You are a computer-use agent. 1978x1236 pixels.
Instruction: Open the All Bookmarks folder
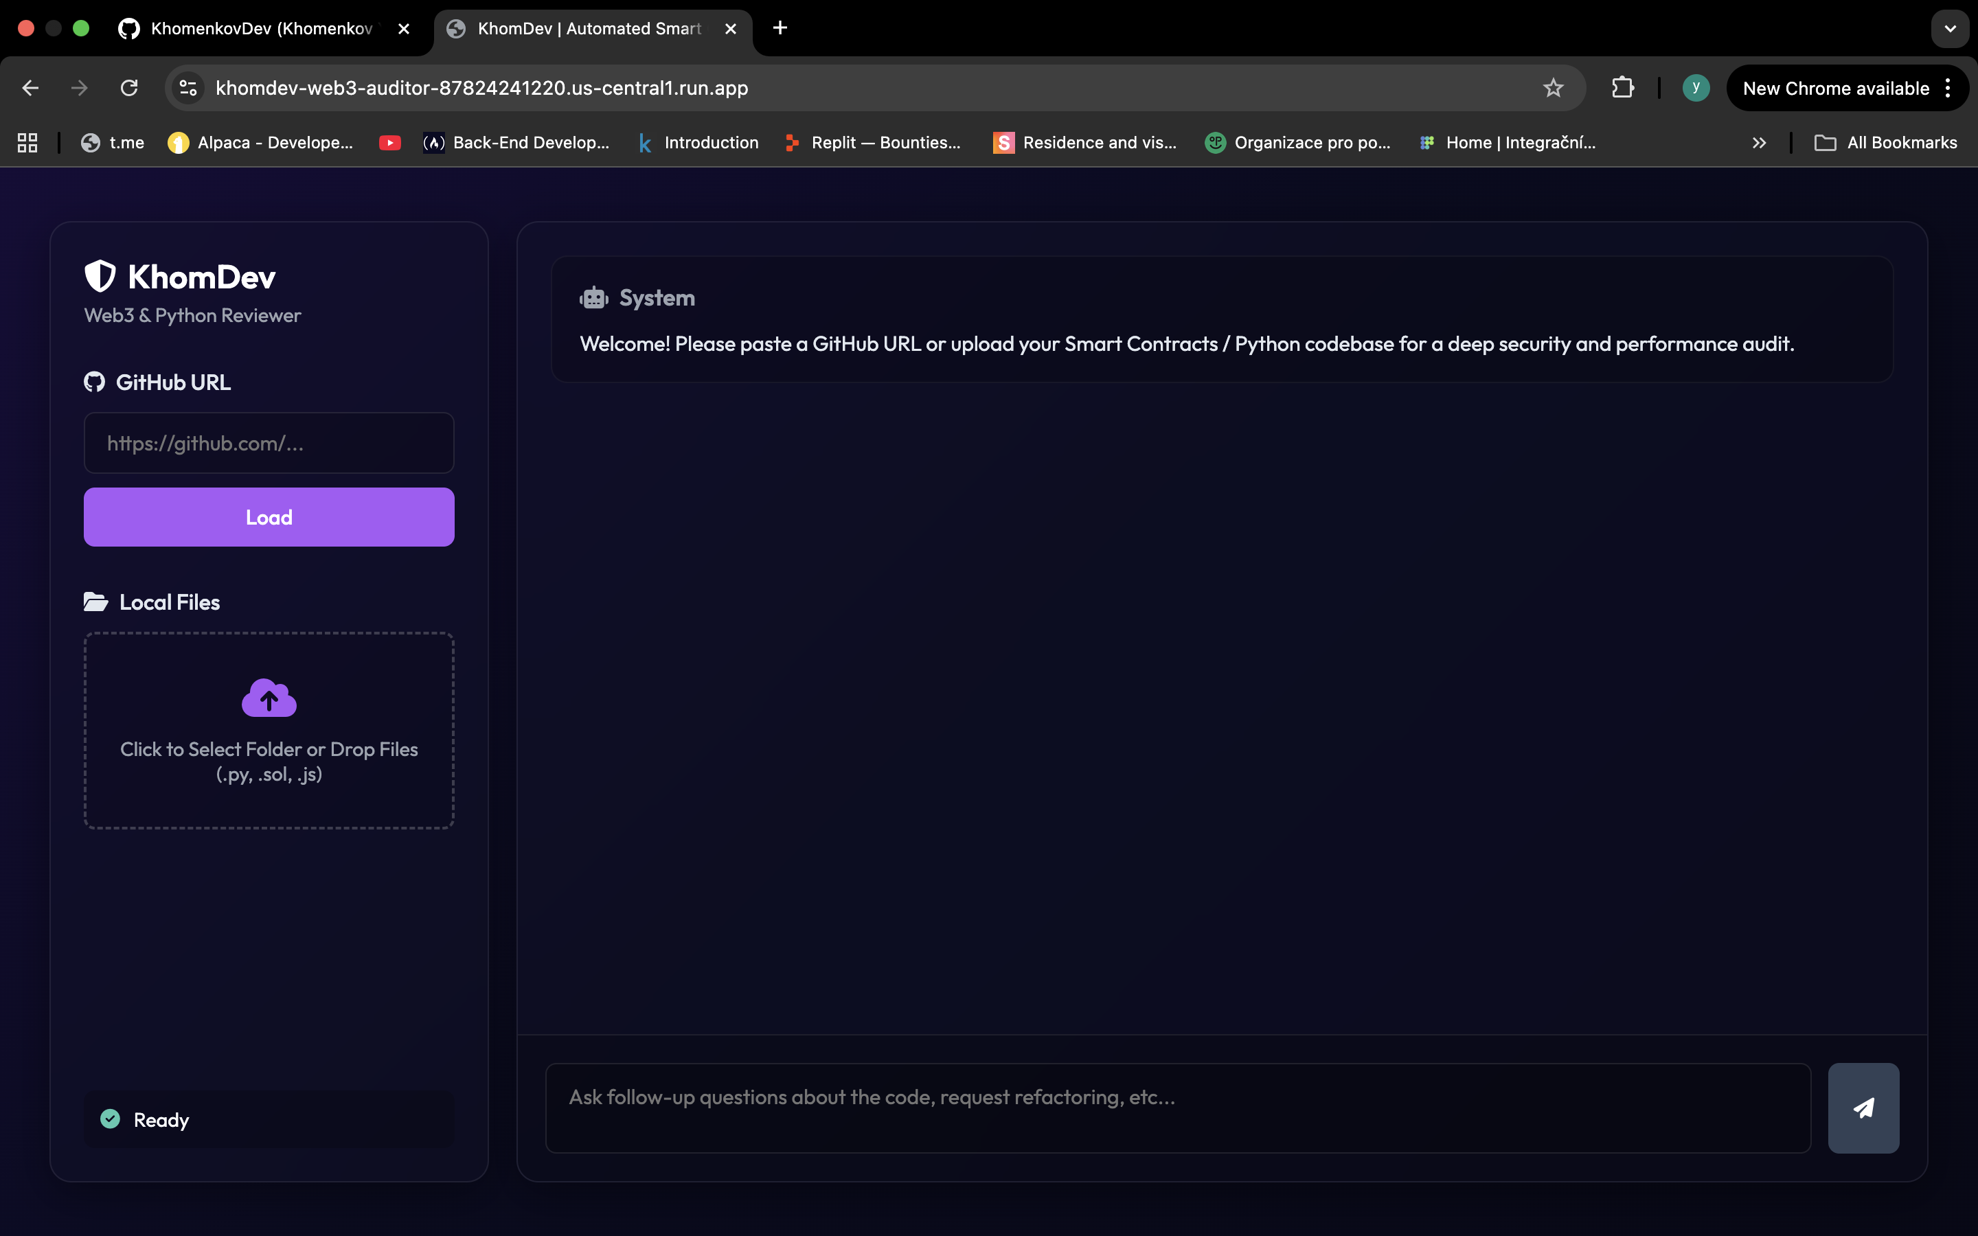pyautogui.click(x=1886, y=142)
